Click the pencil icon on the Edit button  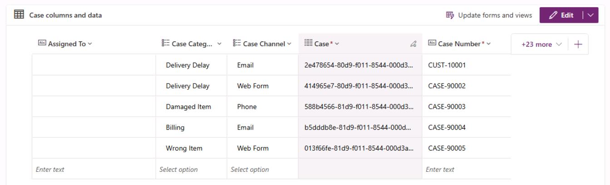click(x=553, y=15)
